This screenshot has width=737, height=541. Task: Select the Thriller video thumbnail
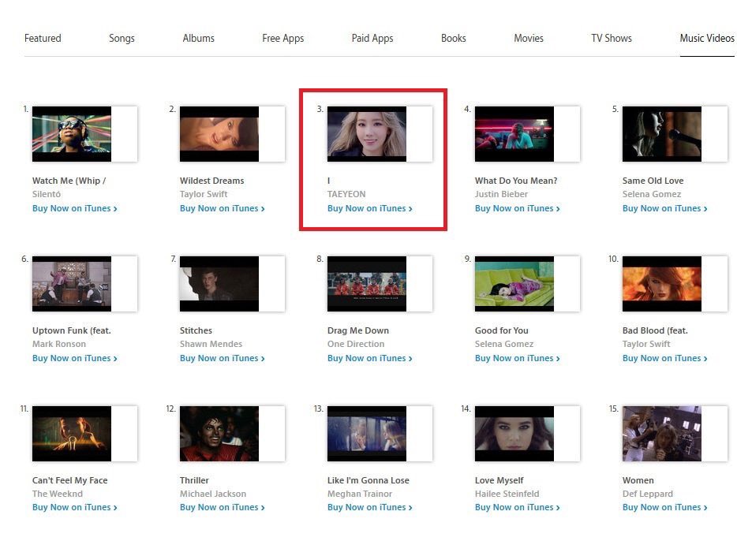219,434
